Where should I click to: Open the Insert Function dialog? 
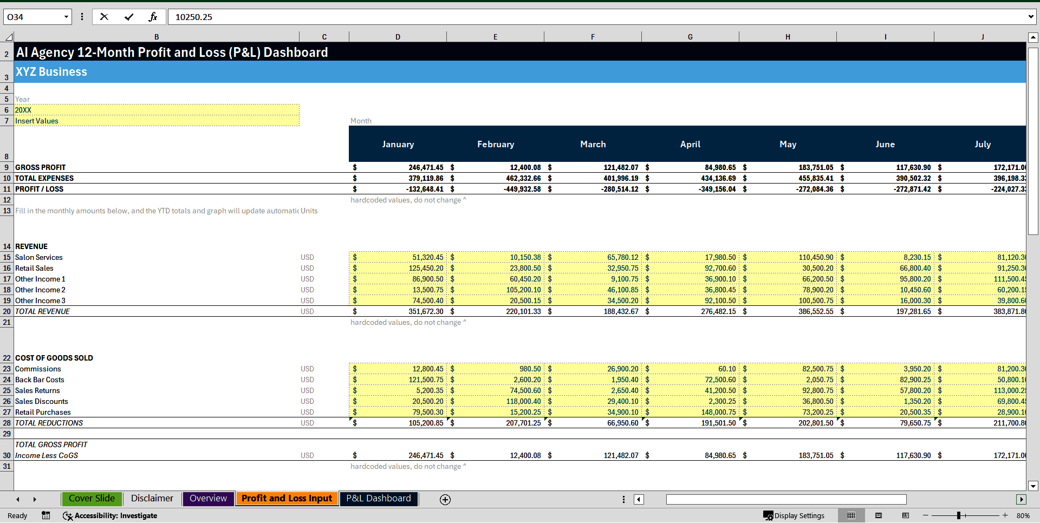click(153, 17)
